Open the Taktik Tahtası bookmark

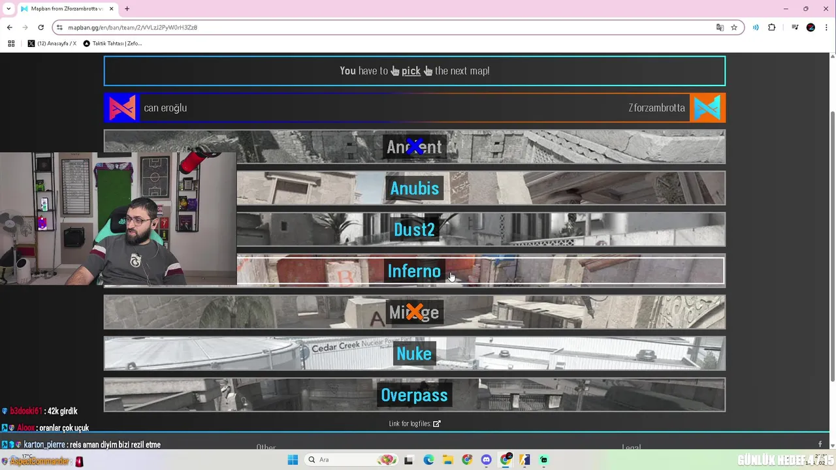point(112,44)
